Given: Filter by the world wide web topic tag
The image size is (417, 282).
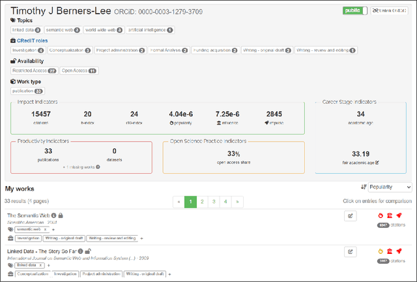Looking at the screenshot, I should (104, 30).
